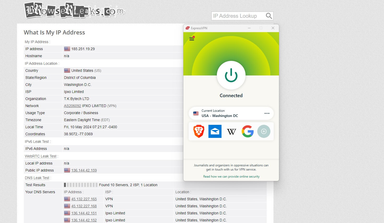Screen dimensions: 384x223
Task: Read how we can provide online security
Action: point(231,177)
